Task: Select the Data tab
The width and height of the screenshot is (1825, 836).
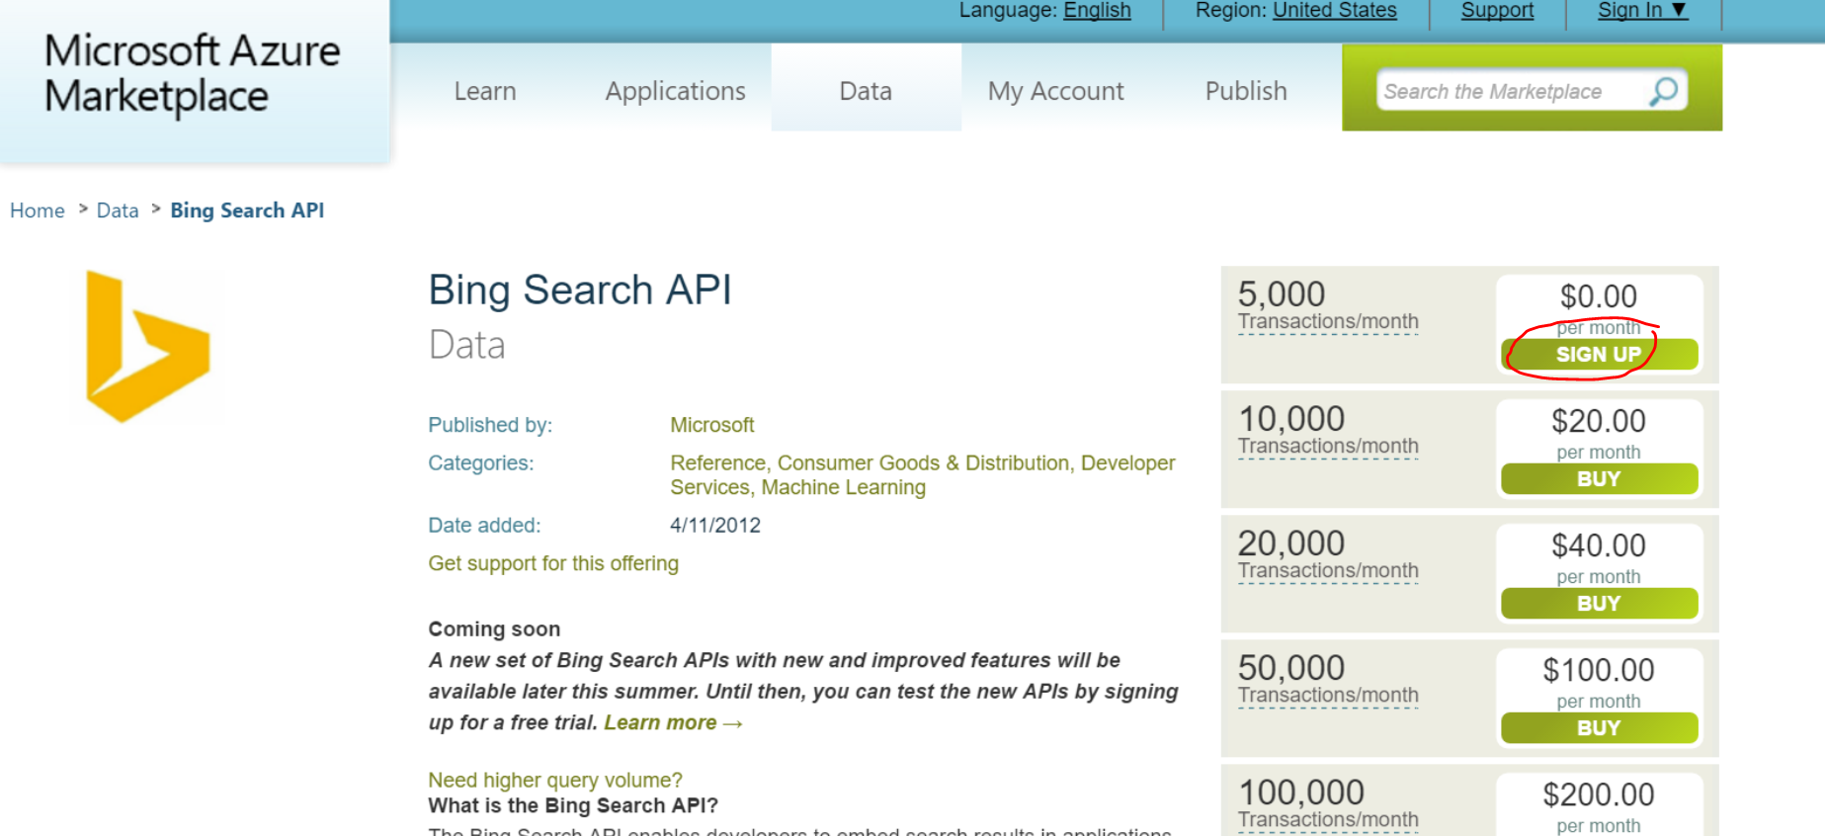Action: (x=866, y=88)
